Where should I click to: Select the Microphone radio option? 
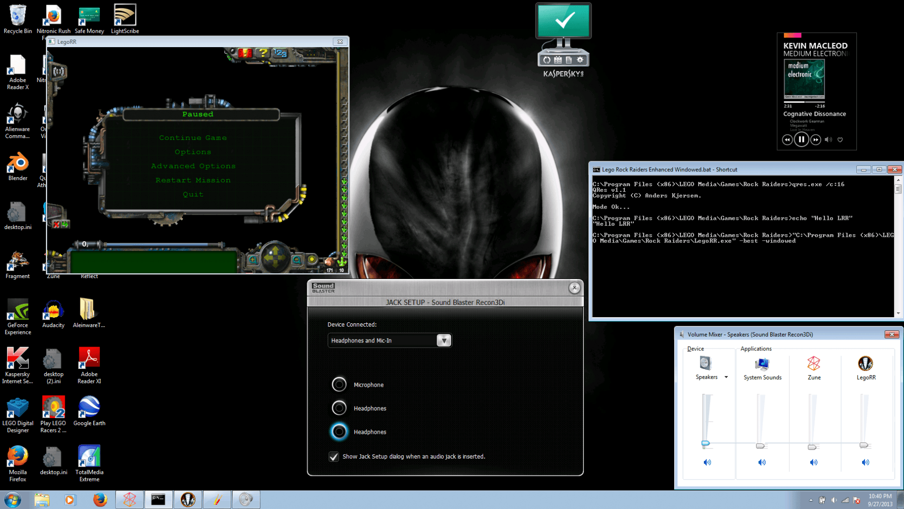pos(339,384)
